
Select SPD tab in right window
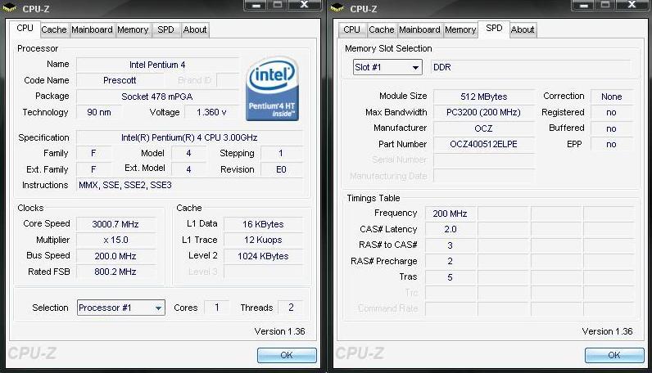point(494,29)
